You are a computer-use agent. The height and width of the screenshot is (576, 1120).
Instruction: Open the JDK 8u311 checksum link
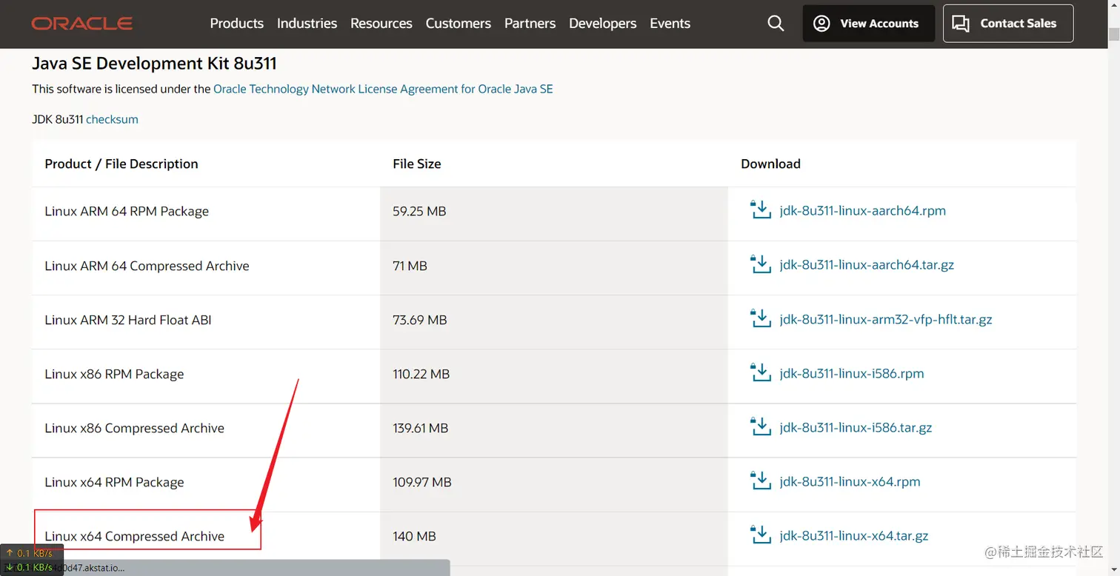pos(112,119)
